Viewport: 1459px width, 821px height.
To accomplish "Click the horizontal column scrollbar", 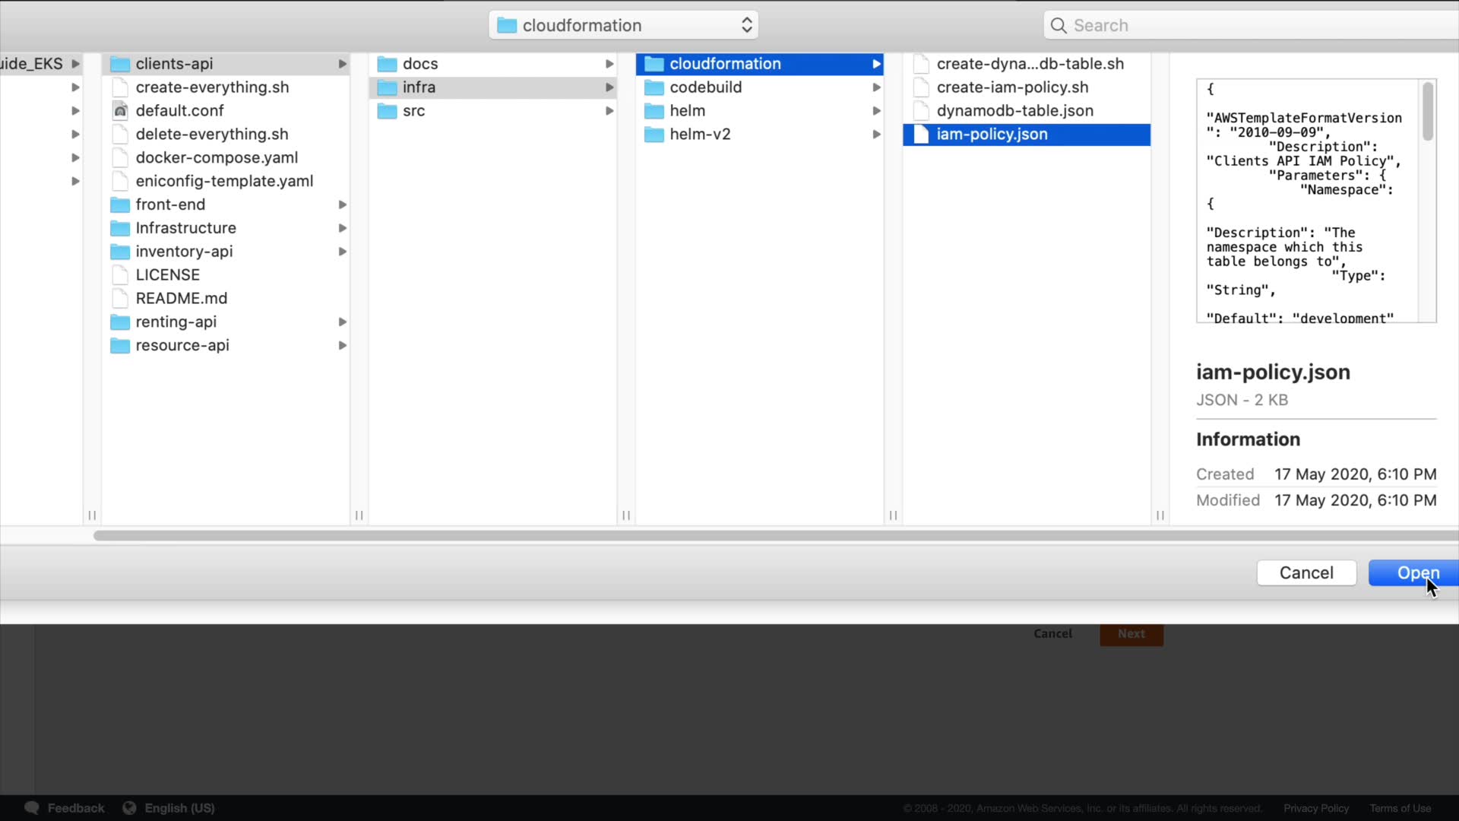I will (x=760, y=536).
